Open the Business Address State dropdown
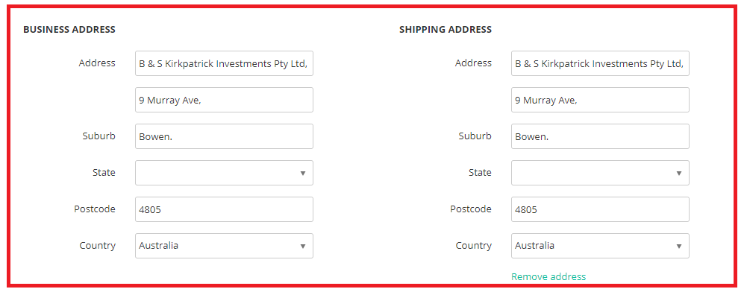747x289 pixels. [x=224, y=173]
